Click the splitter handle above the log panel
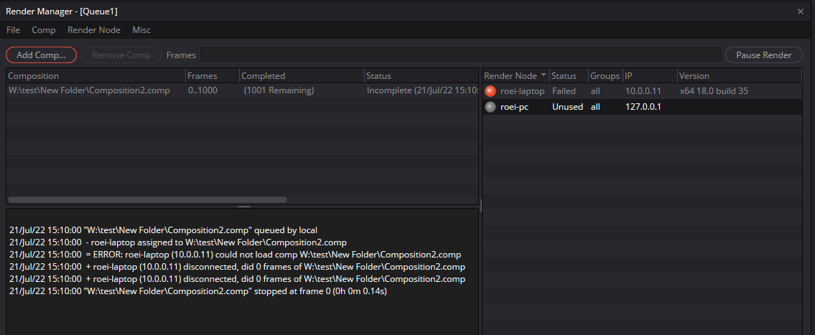This screenshot has width=815, height=335. (243, 207)
